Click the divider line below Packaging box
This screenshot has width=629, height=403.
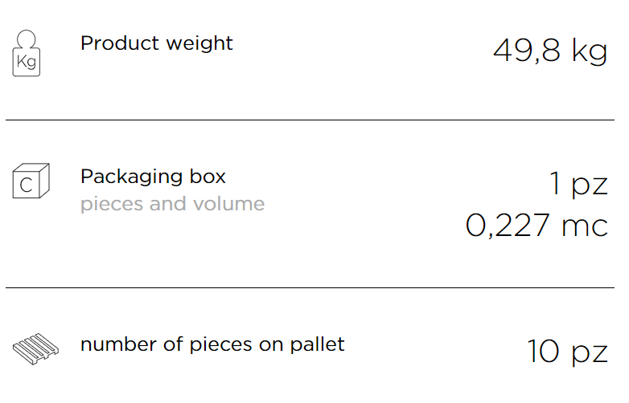coord(310,287)
